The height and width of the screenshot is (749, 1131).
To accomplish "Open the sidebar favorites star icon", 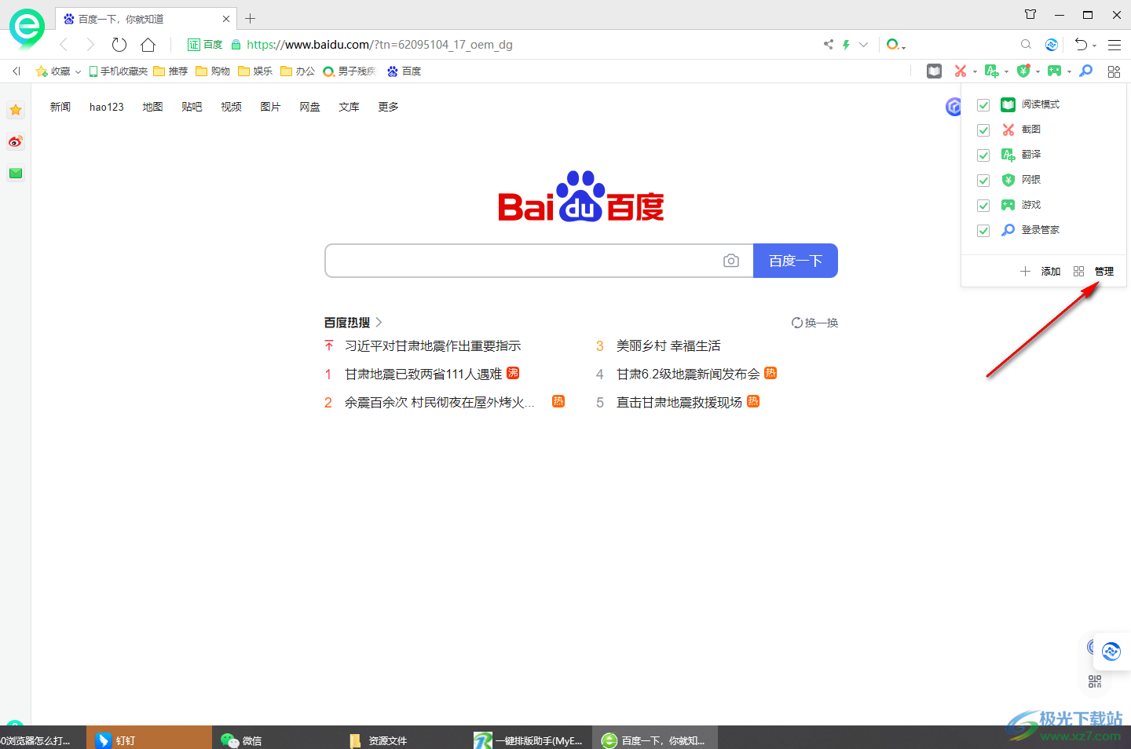I will coord(16,110).
